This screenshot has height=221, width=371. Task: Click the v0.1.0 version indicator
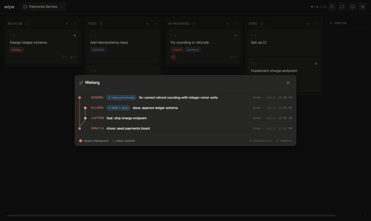tap(318, 7)
